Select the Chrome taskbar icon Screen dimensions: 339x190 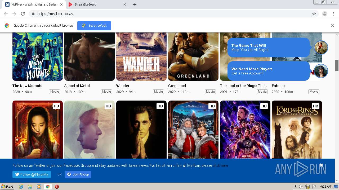point(48,187)
